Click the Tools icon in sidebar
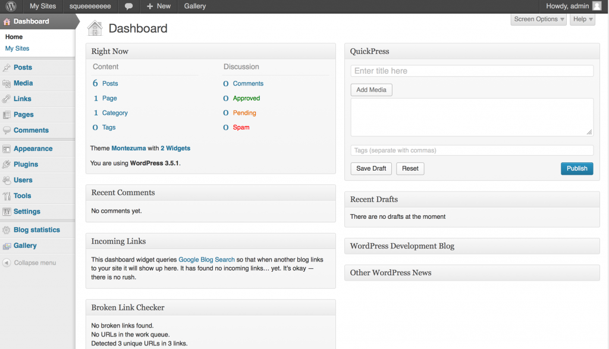Image resolution: width=609 pixels, height=349 pixels. pos(7,196)
